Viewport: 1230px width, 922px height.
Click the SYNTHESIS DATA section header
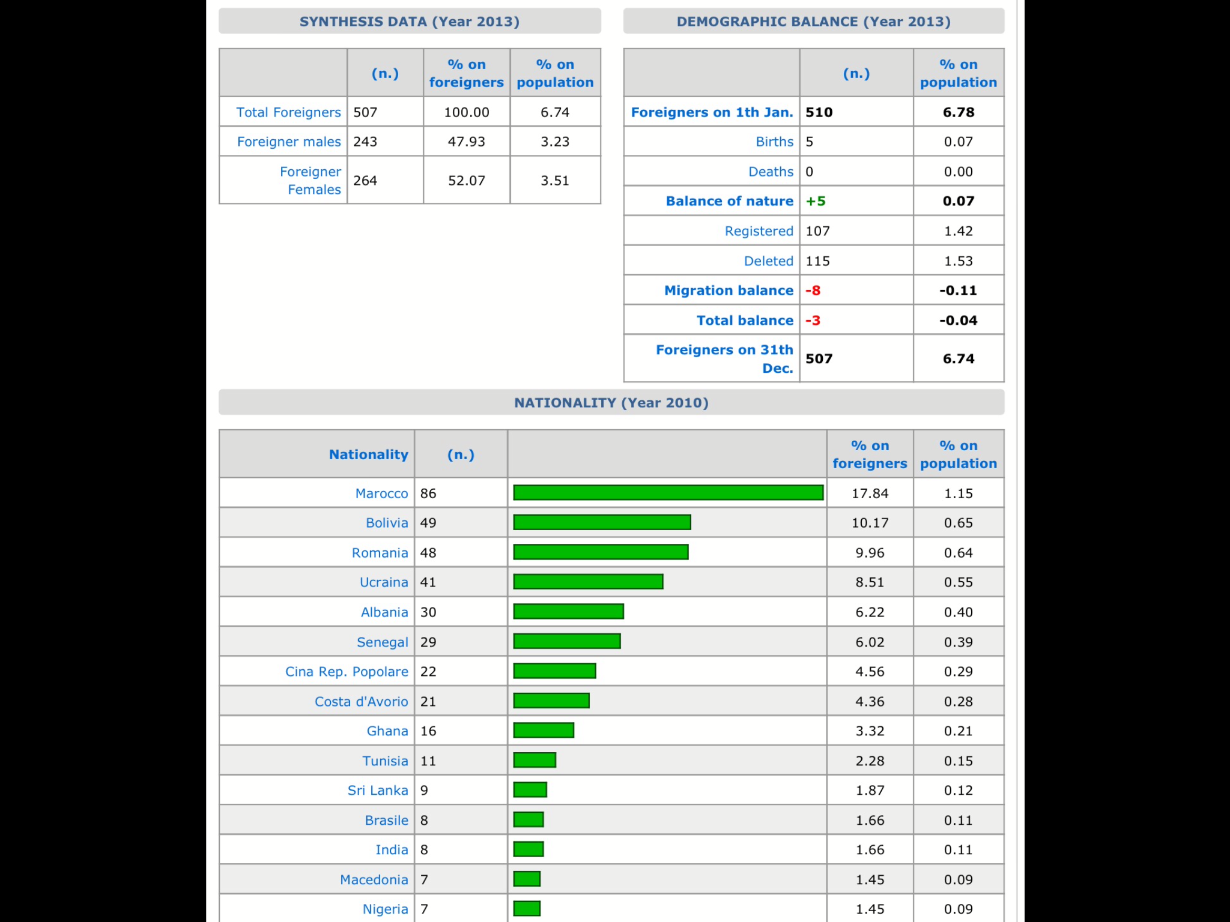pyautogui.click(x=410, y=22)
